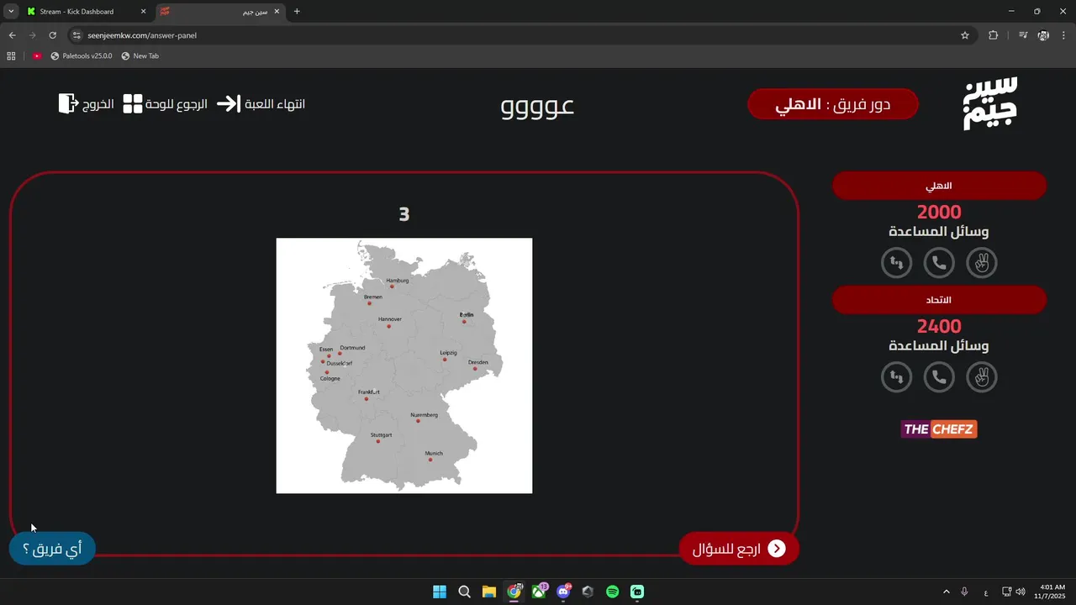Open Discord from the taskbar
This screenshot has width=1076, height=605.
(x=563, y=592)
